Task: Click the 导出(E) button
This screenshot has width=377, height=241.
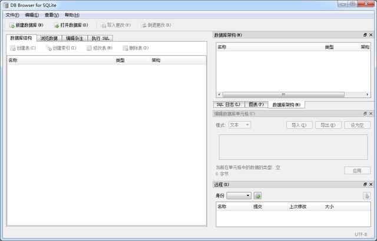Action: click(x=328, y=125)
